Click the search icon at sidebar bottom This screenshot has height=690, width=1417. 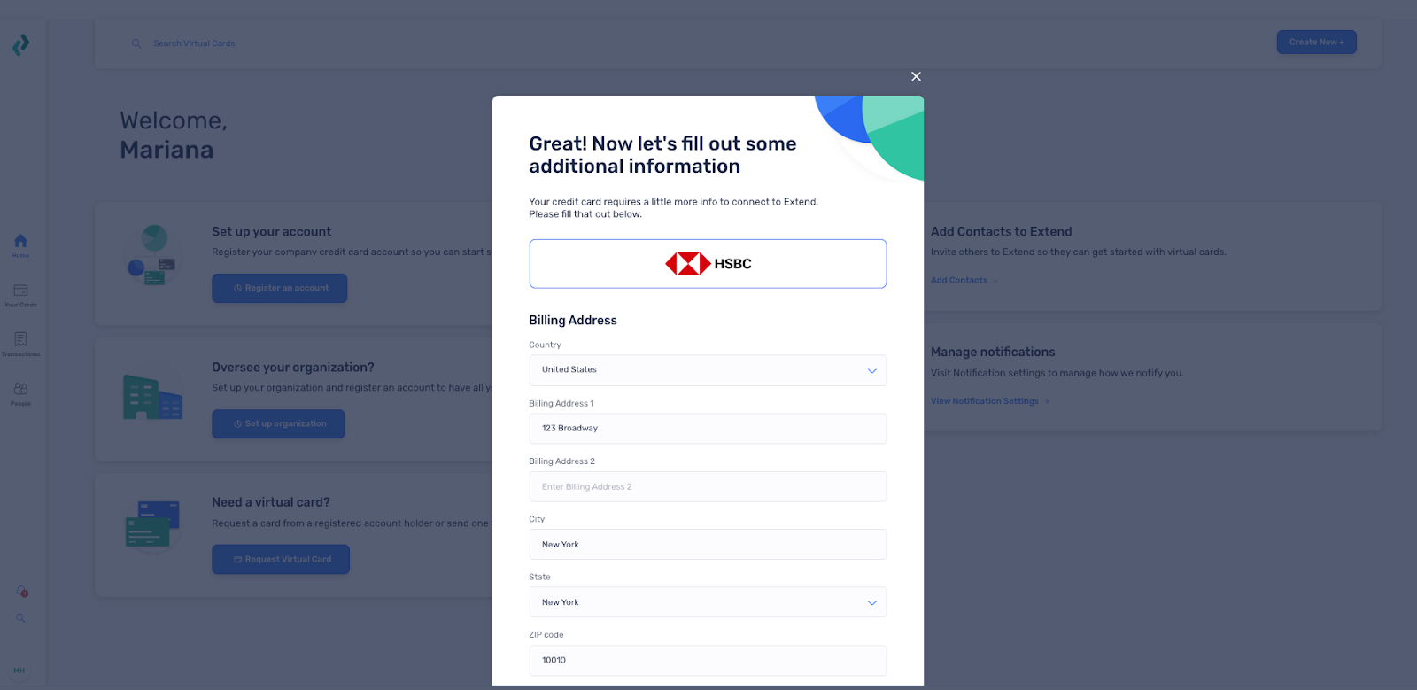click(x=20, y=618)
